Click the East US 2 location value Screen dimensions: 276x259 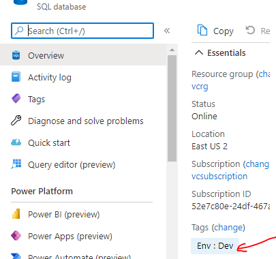point(209,147)
